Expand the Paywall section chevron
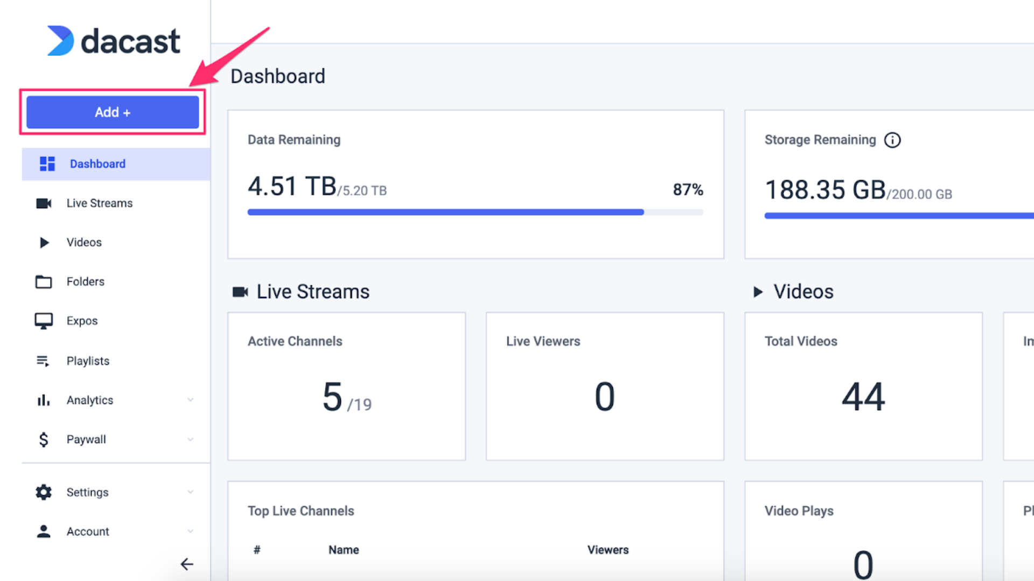The height and width of the screenshot is (581, 1034). coord(190,439)
